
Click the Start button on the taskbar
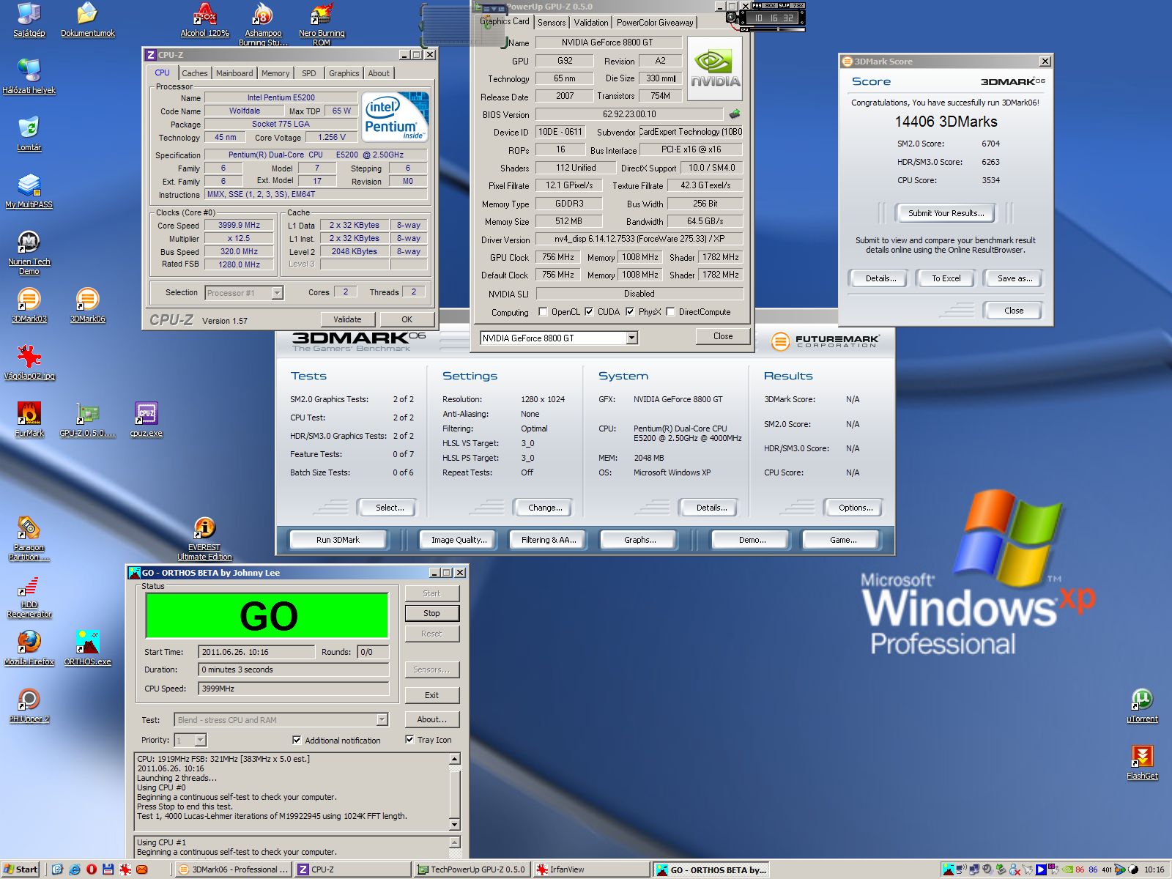(21, 869)
